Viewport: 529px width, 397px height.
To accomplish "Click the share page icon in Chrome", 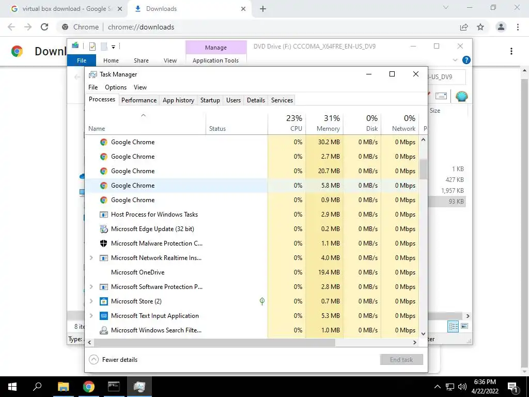I will [464, 27].
